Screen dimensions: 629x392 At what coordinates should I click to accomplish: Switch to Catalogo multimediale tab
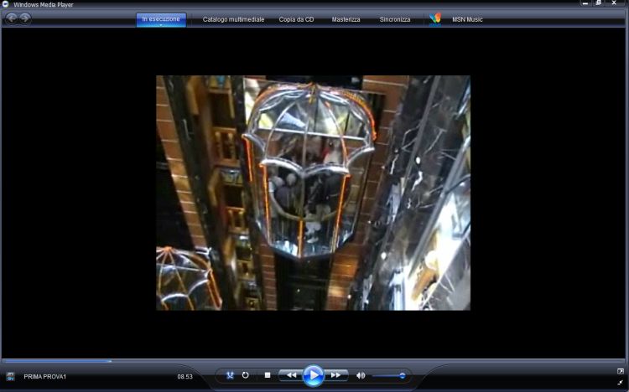pyautogui.click(x=232, y=19)
